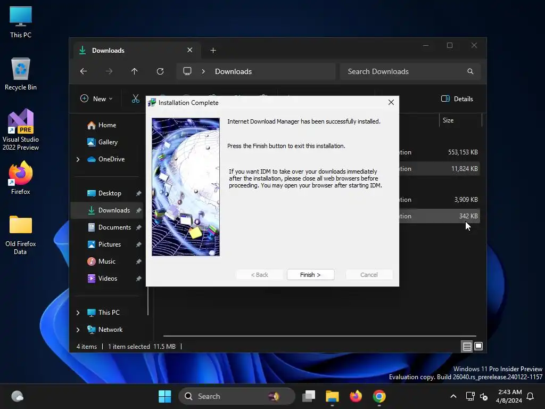The height and width of the screenshot is (409, 545).
Task: Select the file row sized 553,153 KB
Action: [439, 152]
